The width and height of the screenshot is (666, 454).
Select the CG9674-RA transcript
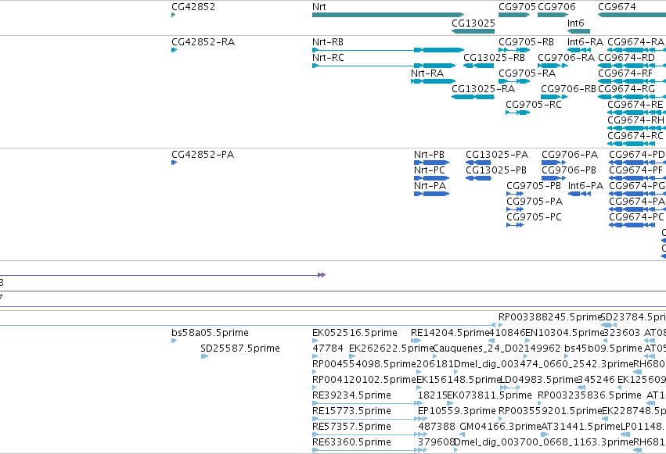pos(636,50)
